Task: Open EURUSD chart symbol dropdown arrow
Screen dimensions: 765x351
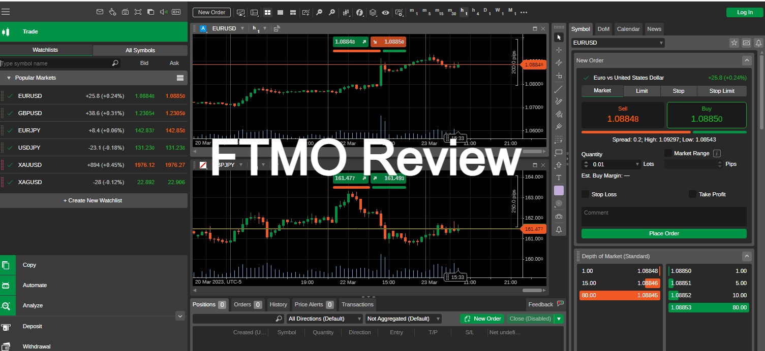Action: click(x=242, y=28)
